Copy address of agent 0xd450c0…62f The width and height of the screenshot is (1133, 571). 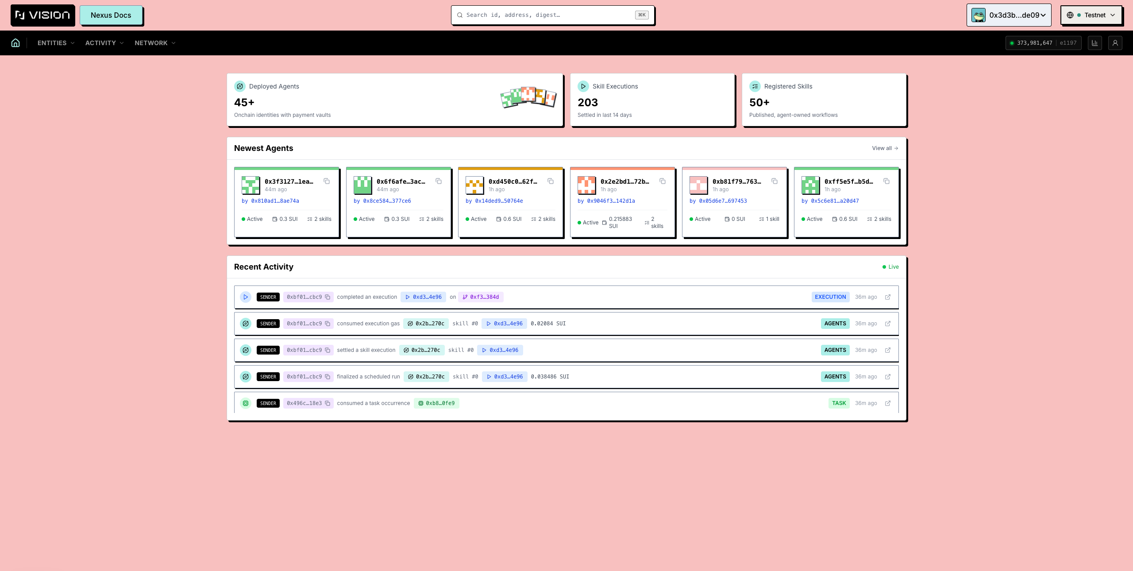[551, 181]
